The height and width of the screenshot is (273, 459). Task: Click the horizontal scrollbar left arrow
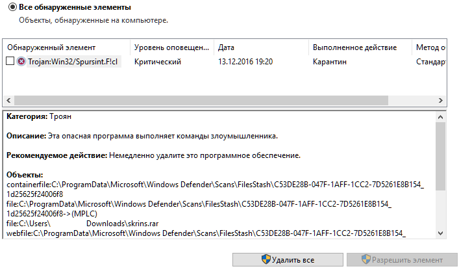(8, 100)
